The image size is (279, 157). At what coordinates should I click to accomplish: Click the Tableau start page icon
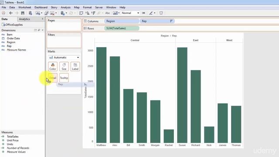point(3,13)
